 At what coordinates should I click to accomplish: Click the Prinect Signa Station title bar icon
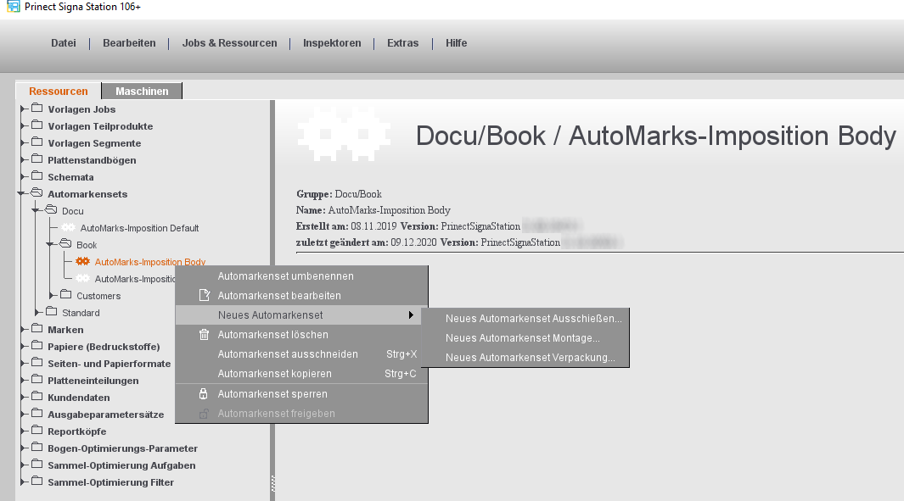click(x=13, y=7)
